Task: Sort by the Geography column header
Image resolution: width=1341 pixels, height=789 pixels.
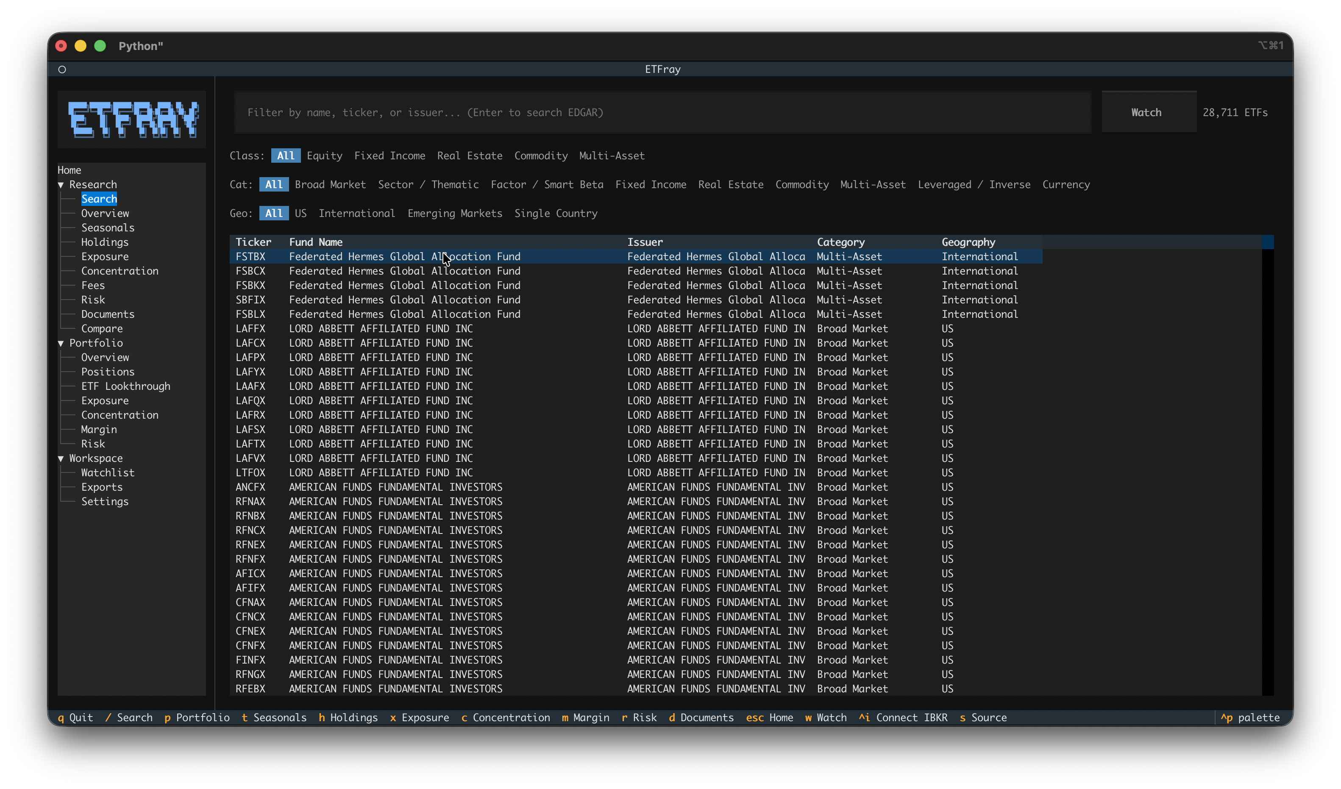Action: pyautogui.click(x=968, y=242)
